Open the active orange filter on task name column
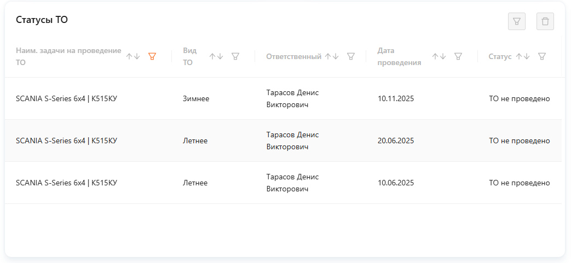 152,56
